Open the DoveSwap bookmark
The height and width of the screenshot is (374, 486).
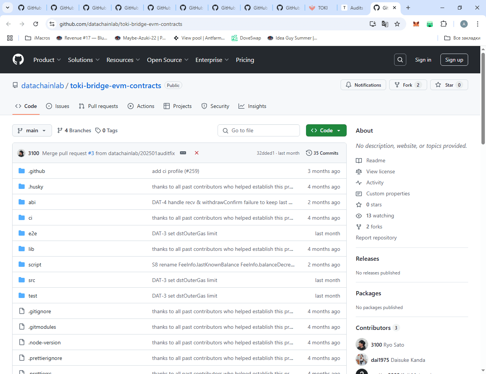[246, 38]
